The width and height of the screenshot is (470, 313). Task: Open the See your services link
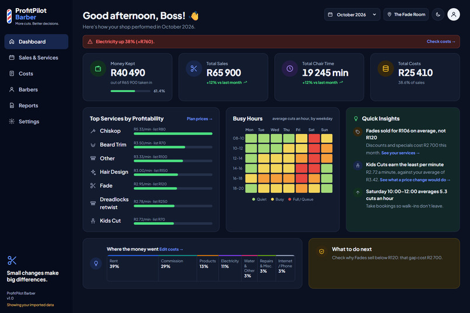click(400, 153)
